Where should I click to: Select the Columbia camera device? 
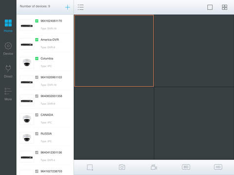tap(45, 62)
